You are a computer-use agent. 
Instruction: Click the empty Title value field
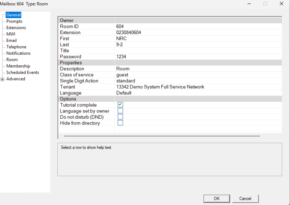(x=198, y=50)
